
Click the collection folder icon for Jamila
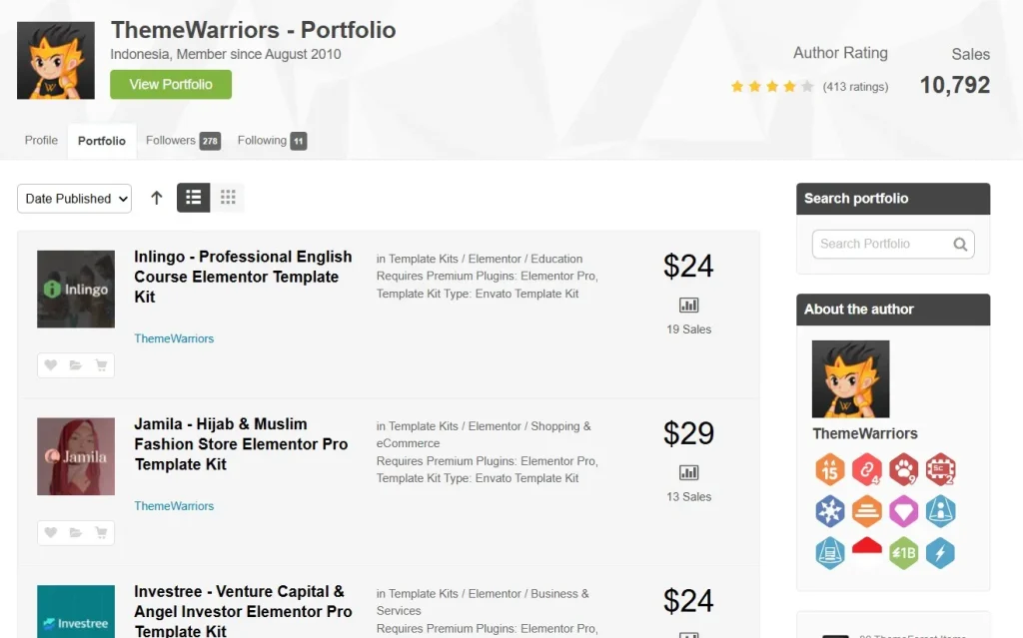click(x=76, y=533)
